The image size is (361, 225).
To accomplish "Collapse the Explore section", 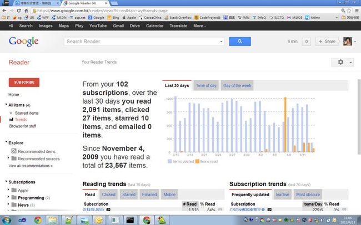I will tap(6, 142).
